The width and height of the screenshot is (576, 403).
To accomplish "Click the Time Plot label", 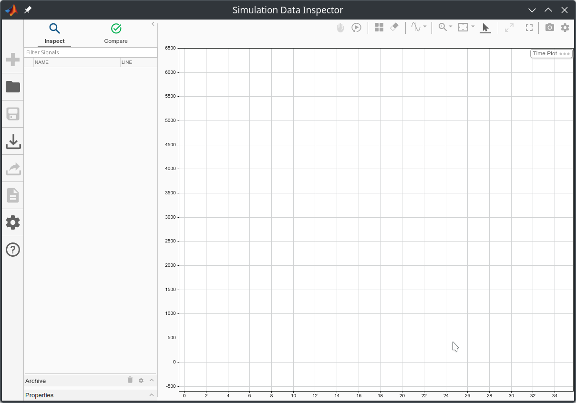I will [545, 54].
